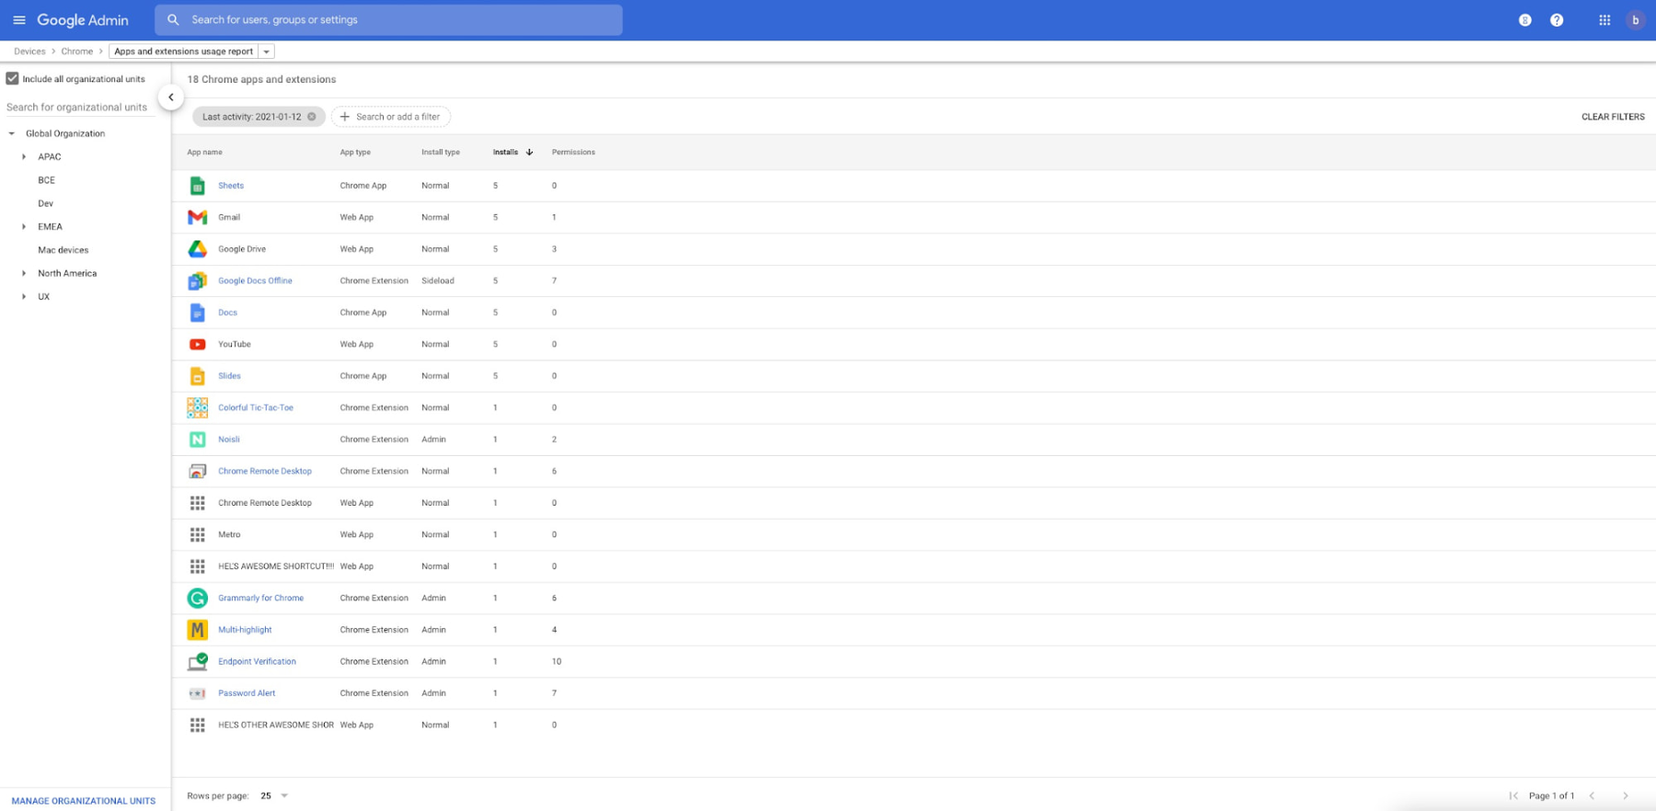Go to Devices breadcrumb
The width and height of the screenshot is (1656, 811).
click(x=29, y=51)
